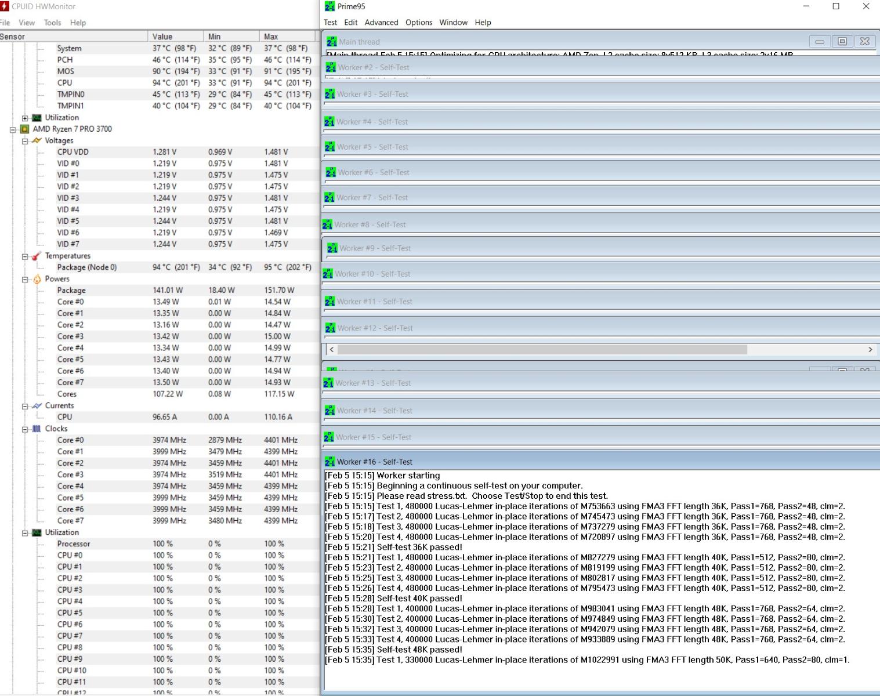Collapse the Powers tree section
880x696 pixels.
tap(25, 280)
